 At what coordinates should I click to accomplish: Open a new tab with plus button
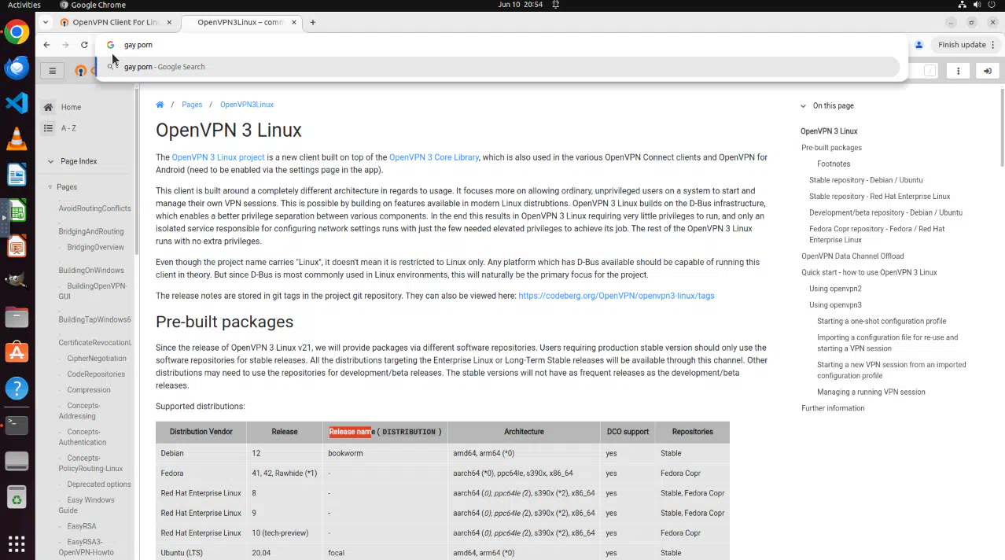point(313,22)
